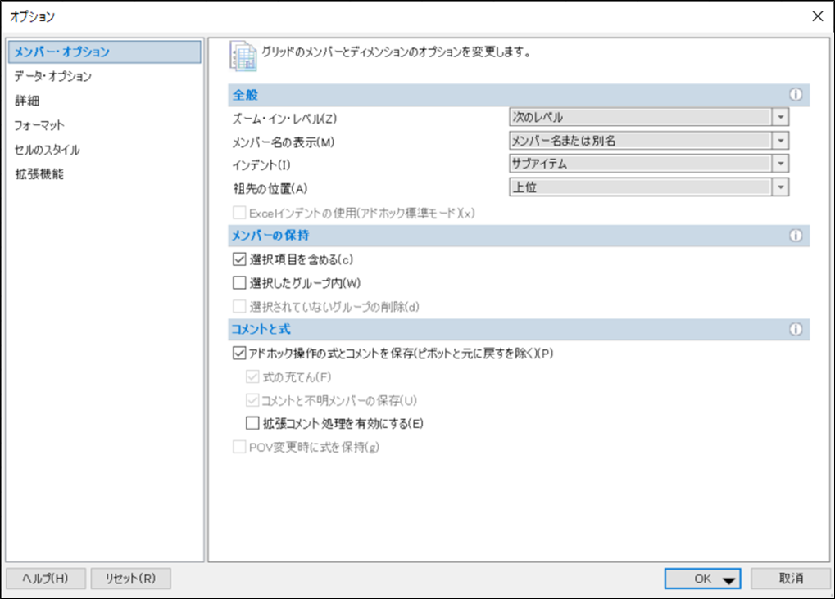Click the info icon in 全般 header
Viewport: 835px width, 599px height.
(x=795, y=95)
